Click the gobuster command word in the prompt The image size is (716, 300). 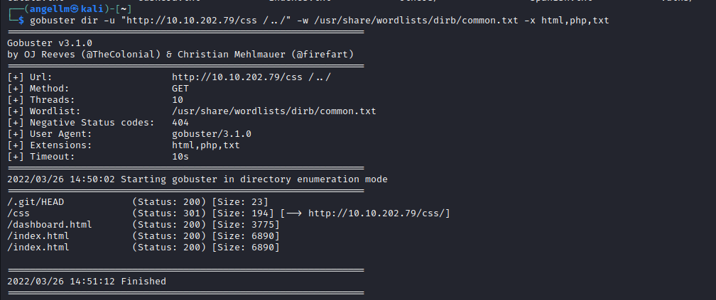[50, 20]
